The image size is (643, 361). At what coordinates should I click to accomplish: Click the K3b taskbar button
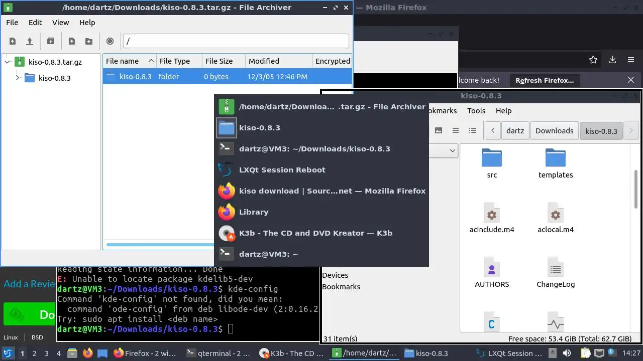tap(291, 353)
